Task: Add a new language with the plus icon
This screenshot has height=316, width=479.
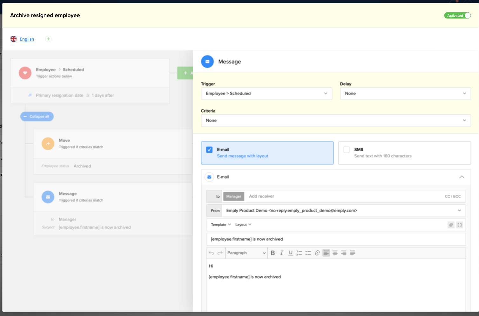Action: (48, 39)
